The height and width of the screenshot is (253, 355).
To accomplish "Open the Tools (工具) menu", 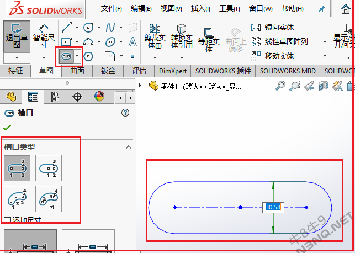I will point(230,9).
